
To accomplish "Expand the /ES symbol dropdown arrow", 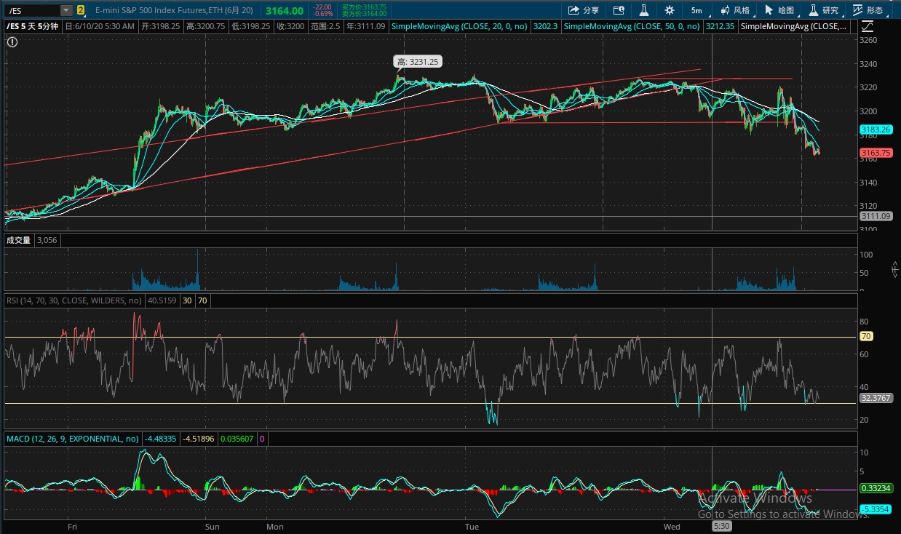I will [66, 10].
